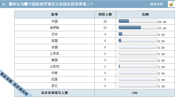This screenshot has width=175, height=97.
Task: Select the 印度 option row label
Action: [54, 73]
